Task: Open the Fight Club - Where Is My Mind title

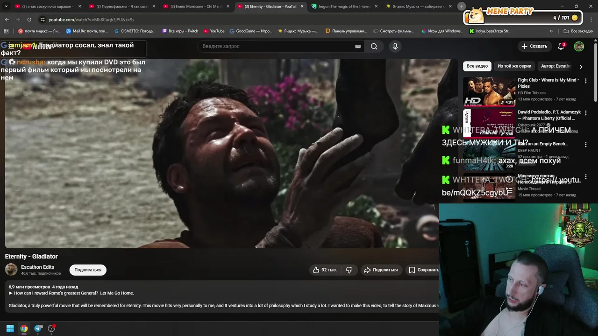Action: click(548, 83)
